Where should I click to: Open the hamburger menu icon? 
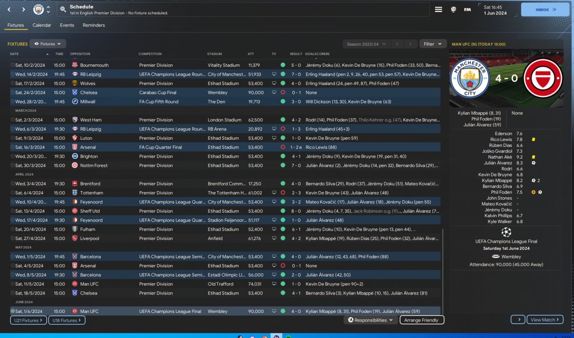(439, 9)
